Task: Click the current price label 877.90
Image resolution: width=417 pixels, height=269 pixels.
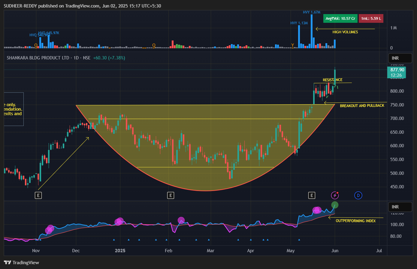Action: [x=397, y=72]
